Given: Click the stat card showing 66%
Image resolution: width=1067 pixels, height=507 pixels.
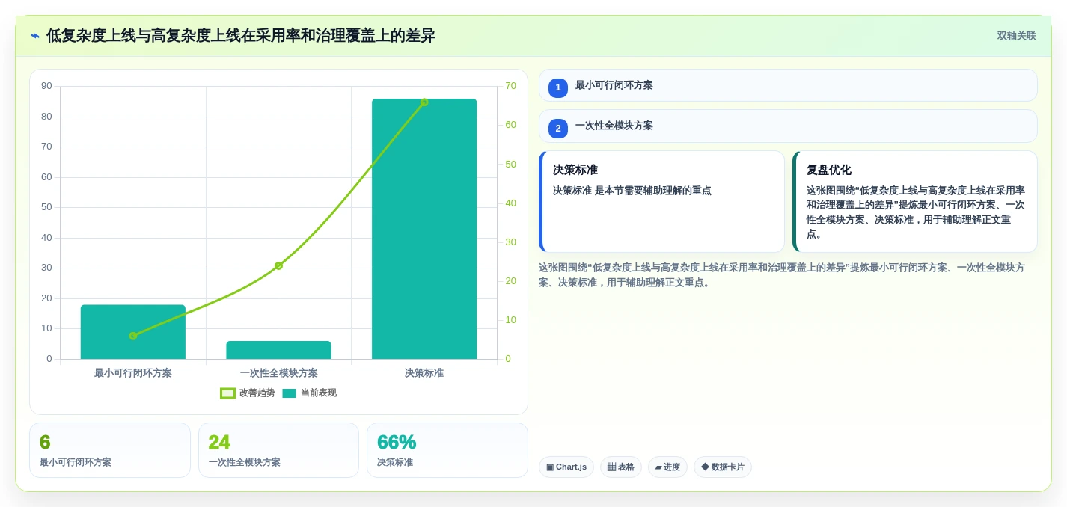Looking at the screenshot, I should [x=447, y=450].
